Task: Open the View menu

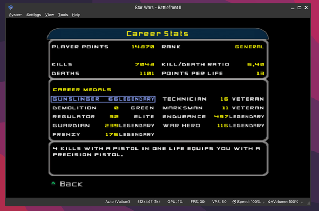Action: tap(50, 15)
